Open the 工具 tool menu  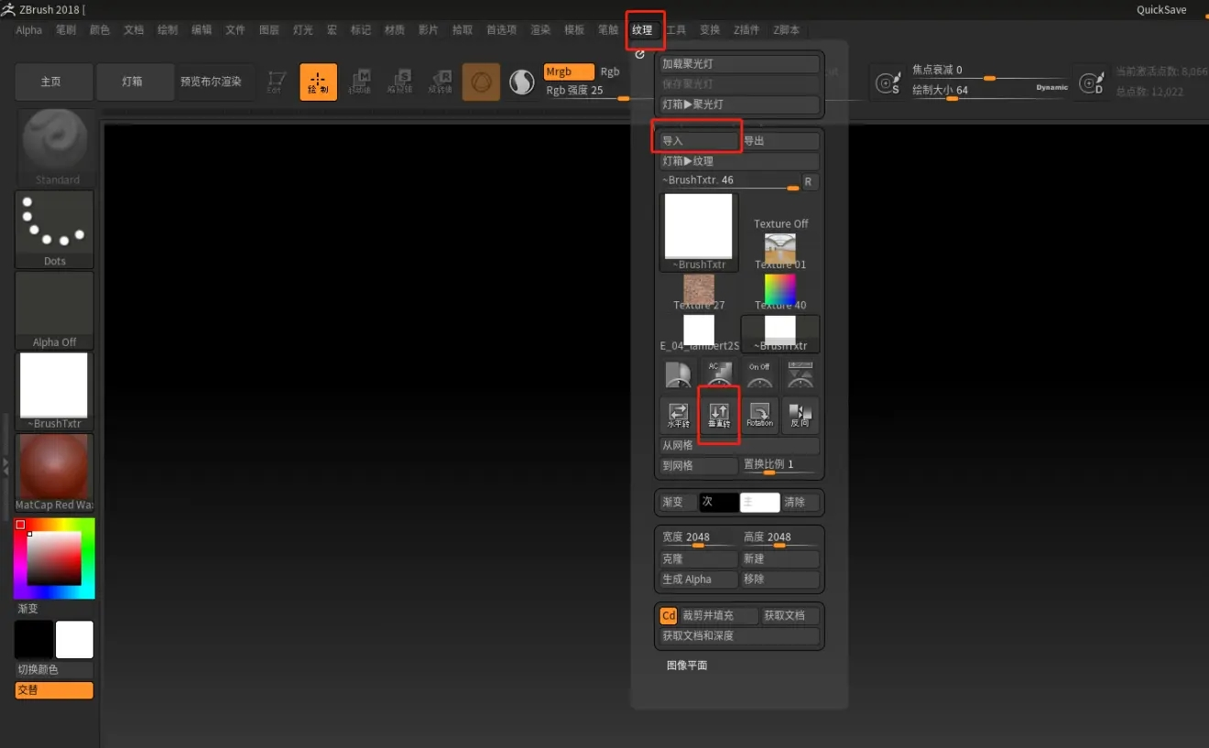[x=676, y=30]
